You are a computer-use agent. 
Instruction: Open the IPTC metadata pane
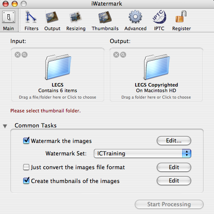click(x=159, y=21)
